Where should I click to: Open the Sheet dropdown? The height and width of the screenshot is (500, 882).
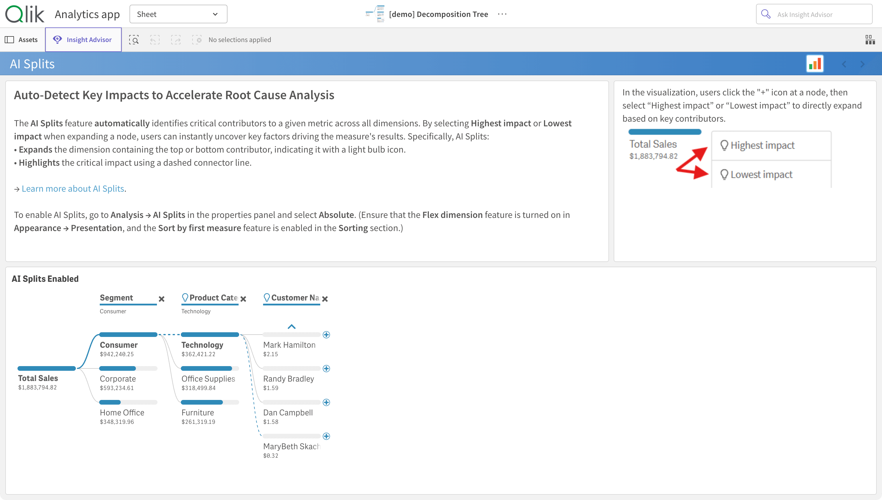tap(178, 14)
